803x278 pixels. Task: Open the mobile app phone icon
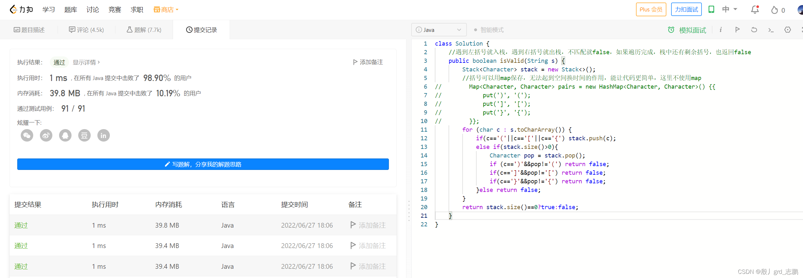click(711, 9)
